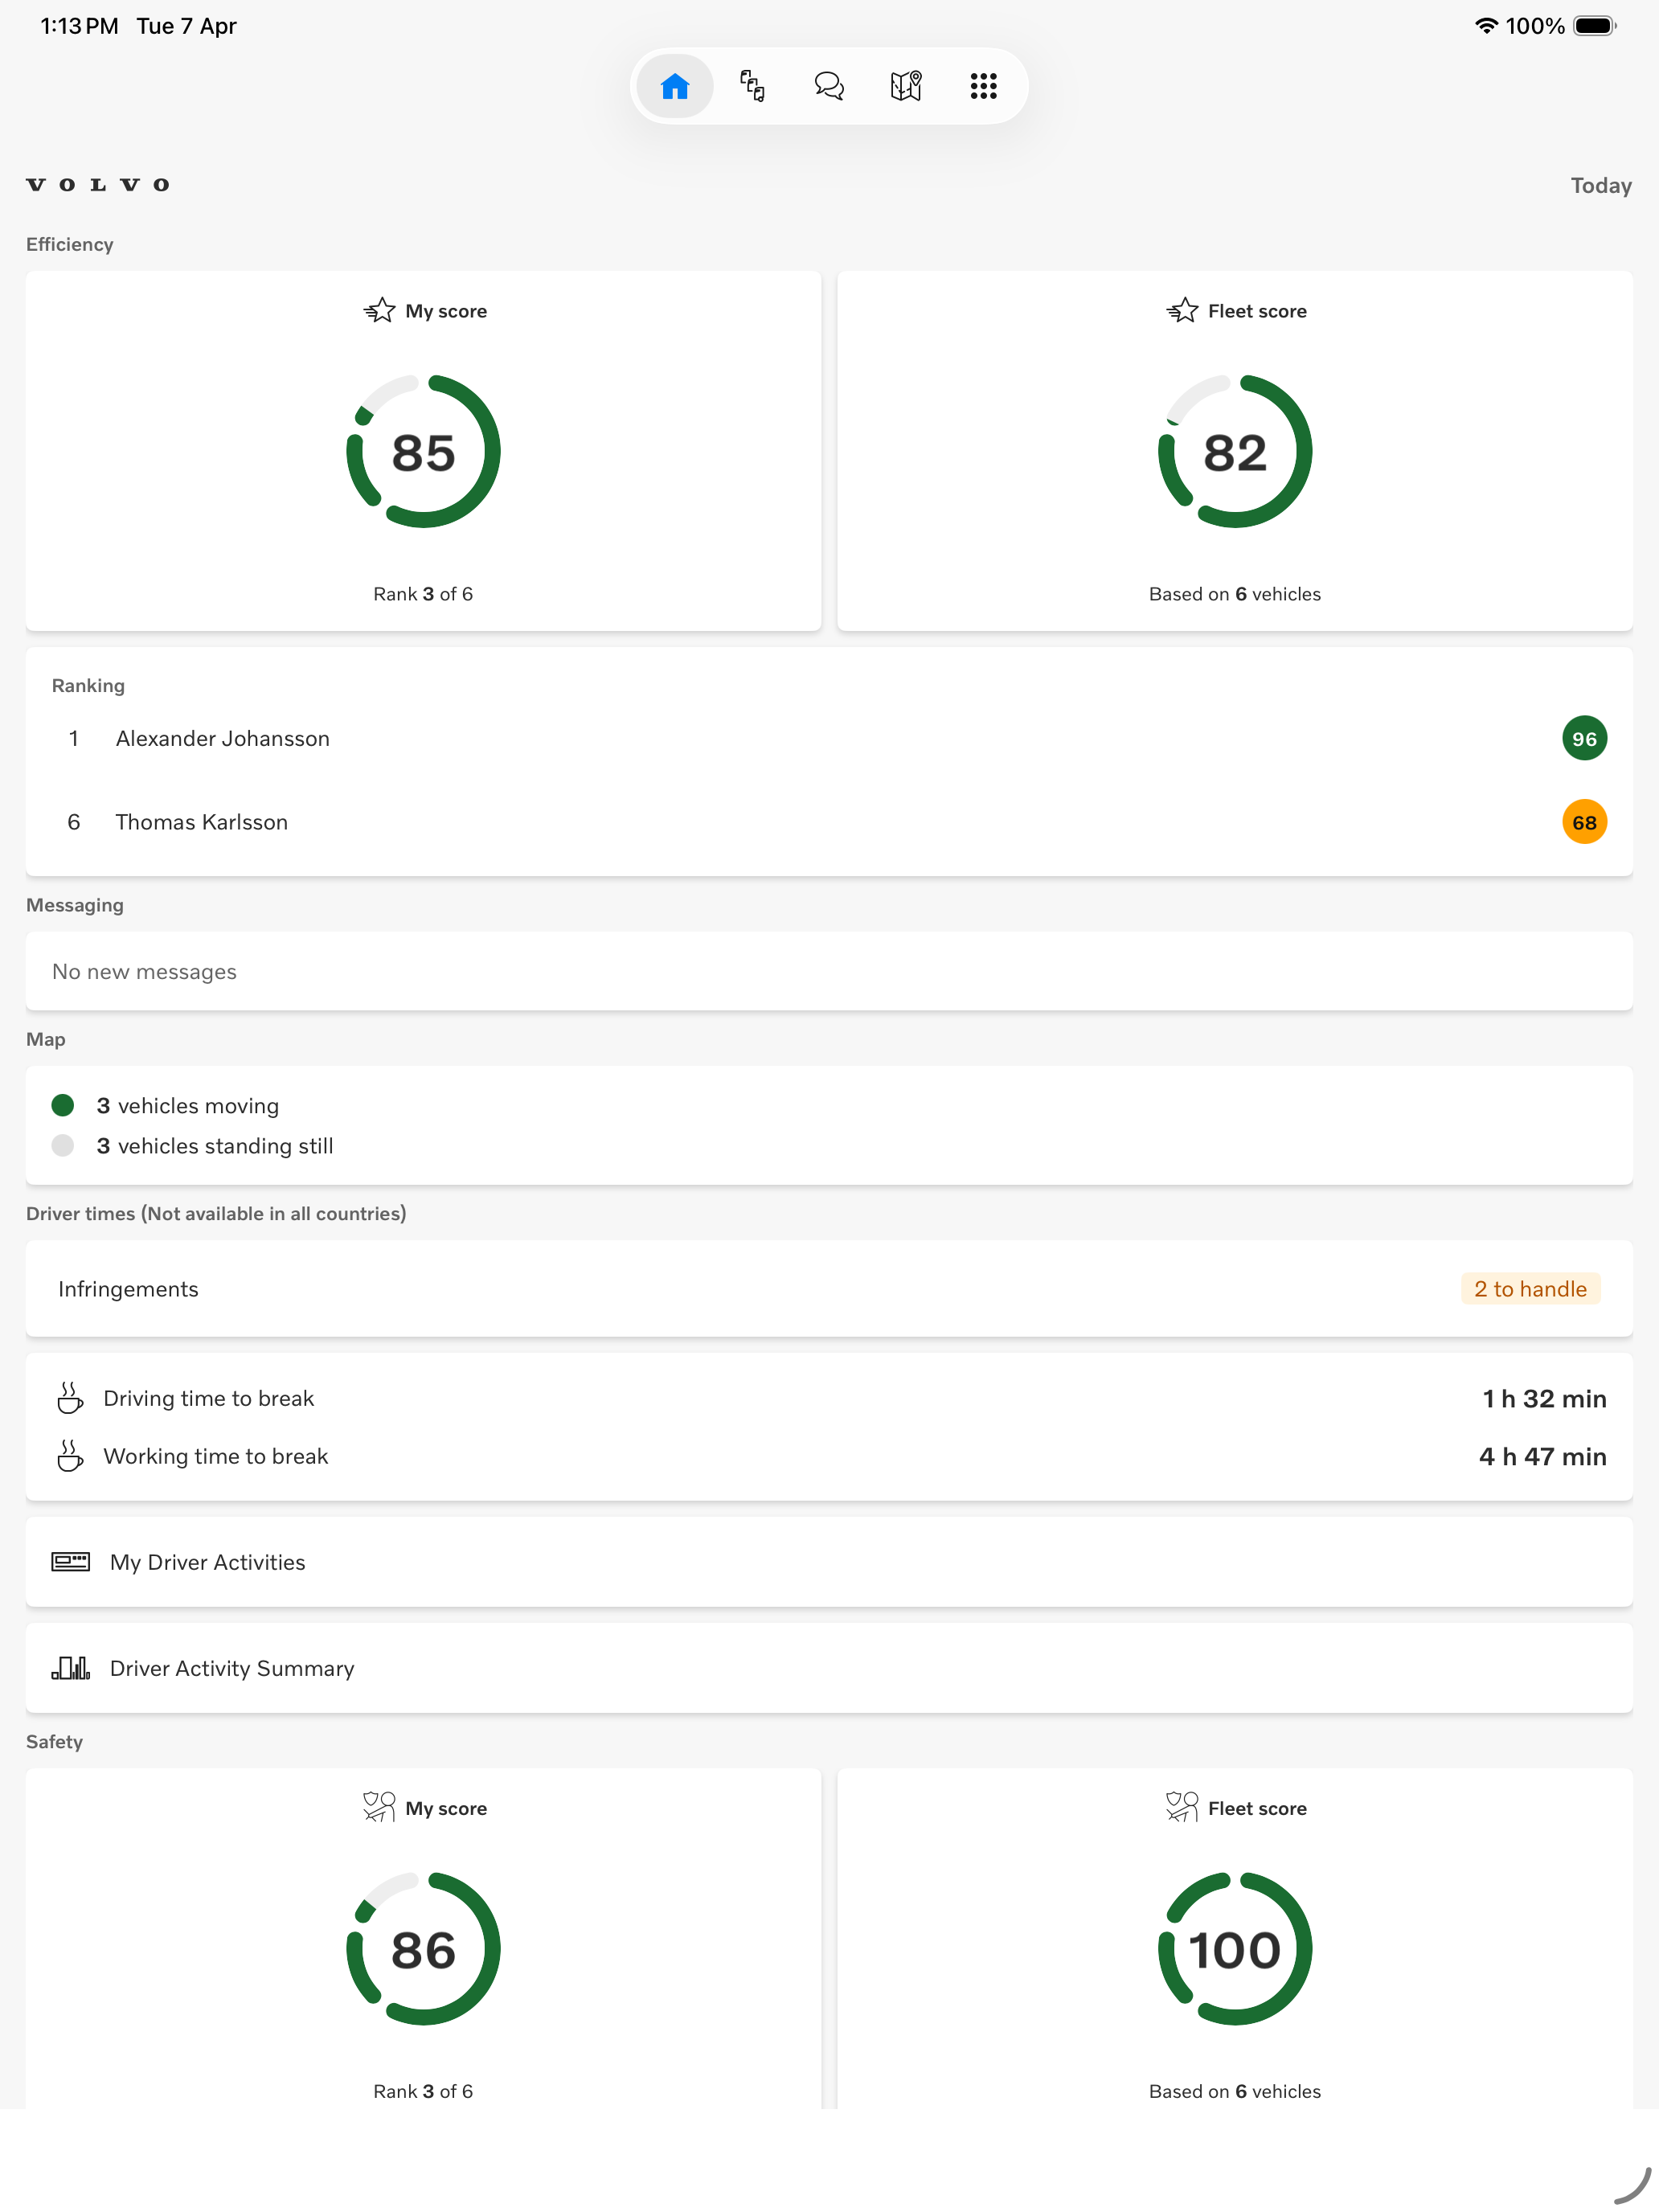The image size is (1659, 2212).
Task: Select Alexander Johansson ranking row
Action: point(829,739)
